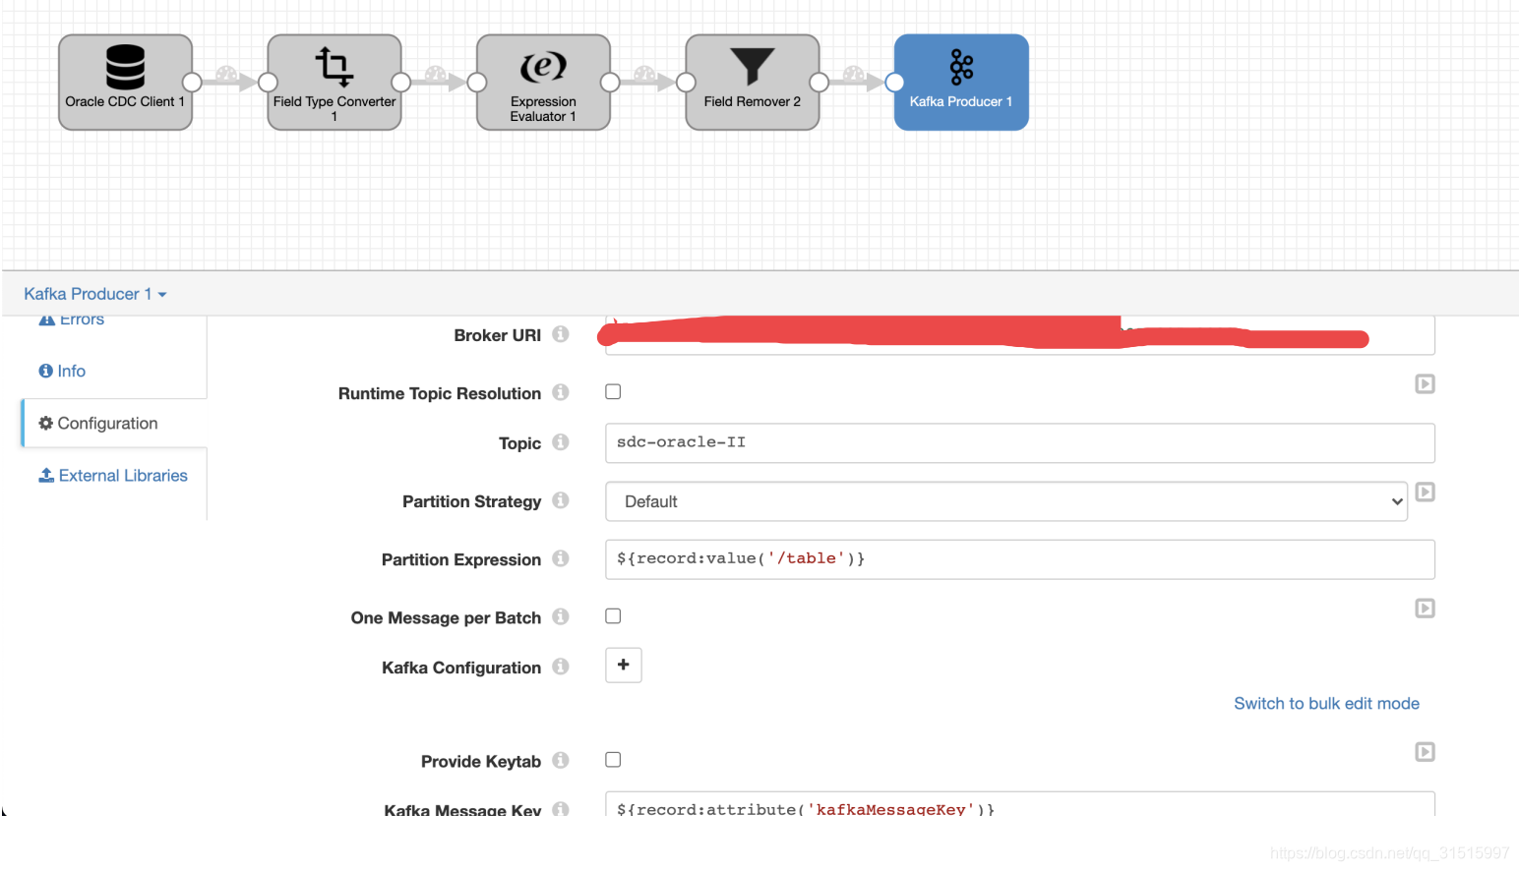Viewport: 1519px width, 871px height.
Task: Show info tooltip for Kafka Message Key
Action: coord(561,809)
